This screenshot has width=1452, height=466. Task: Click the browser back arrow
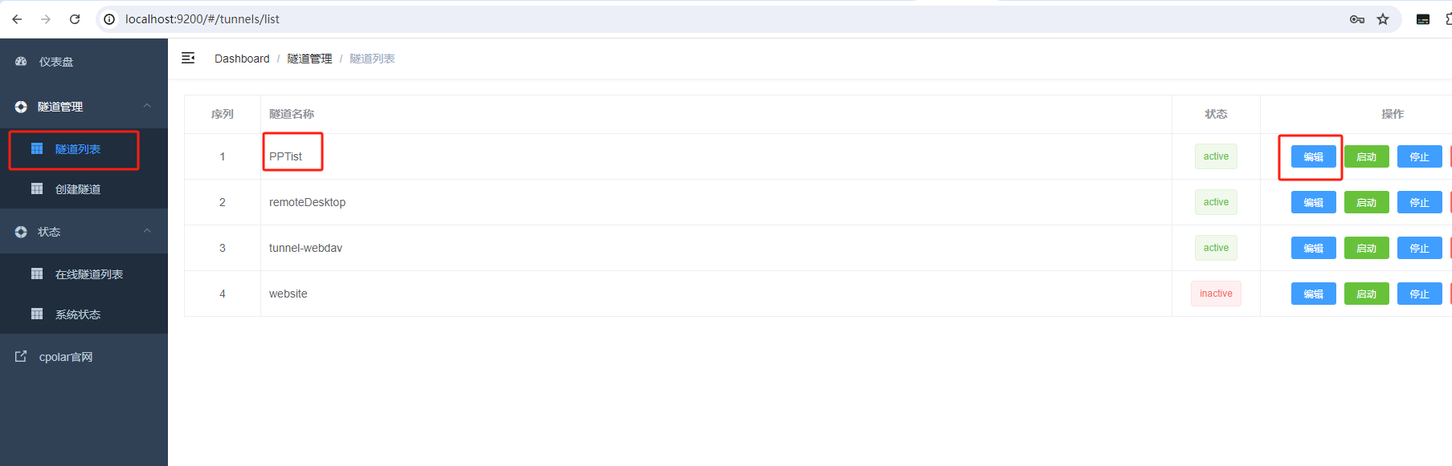pos(17,19)
